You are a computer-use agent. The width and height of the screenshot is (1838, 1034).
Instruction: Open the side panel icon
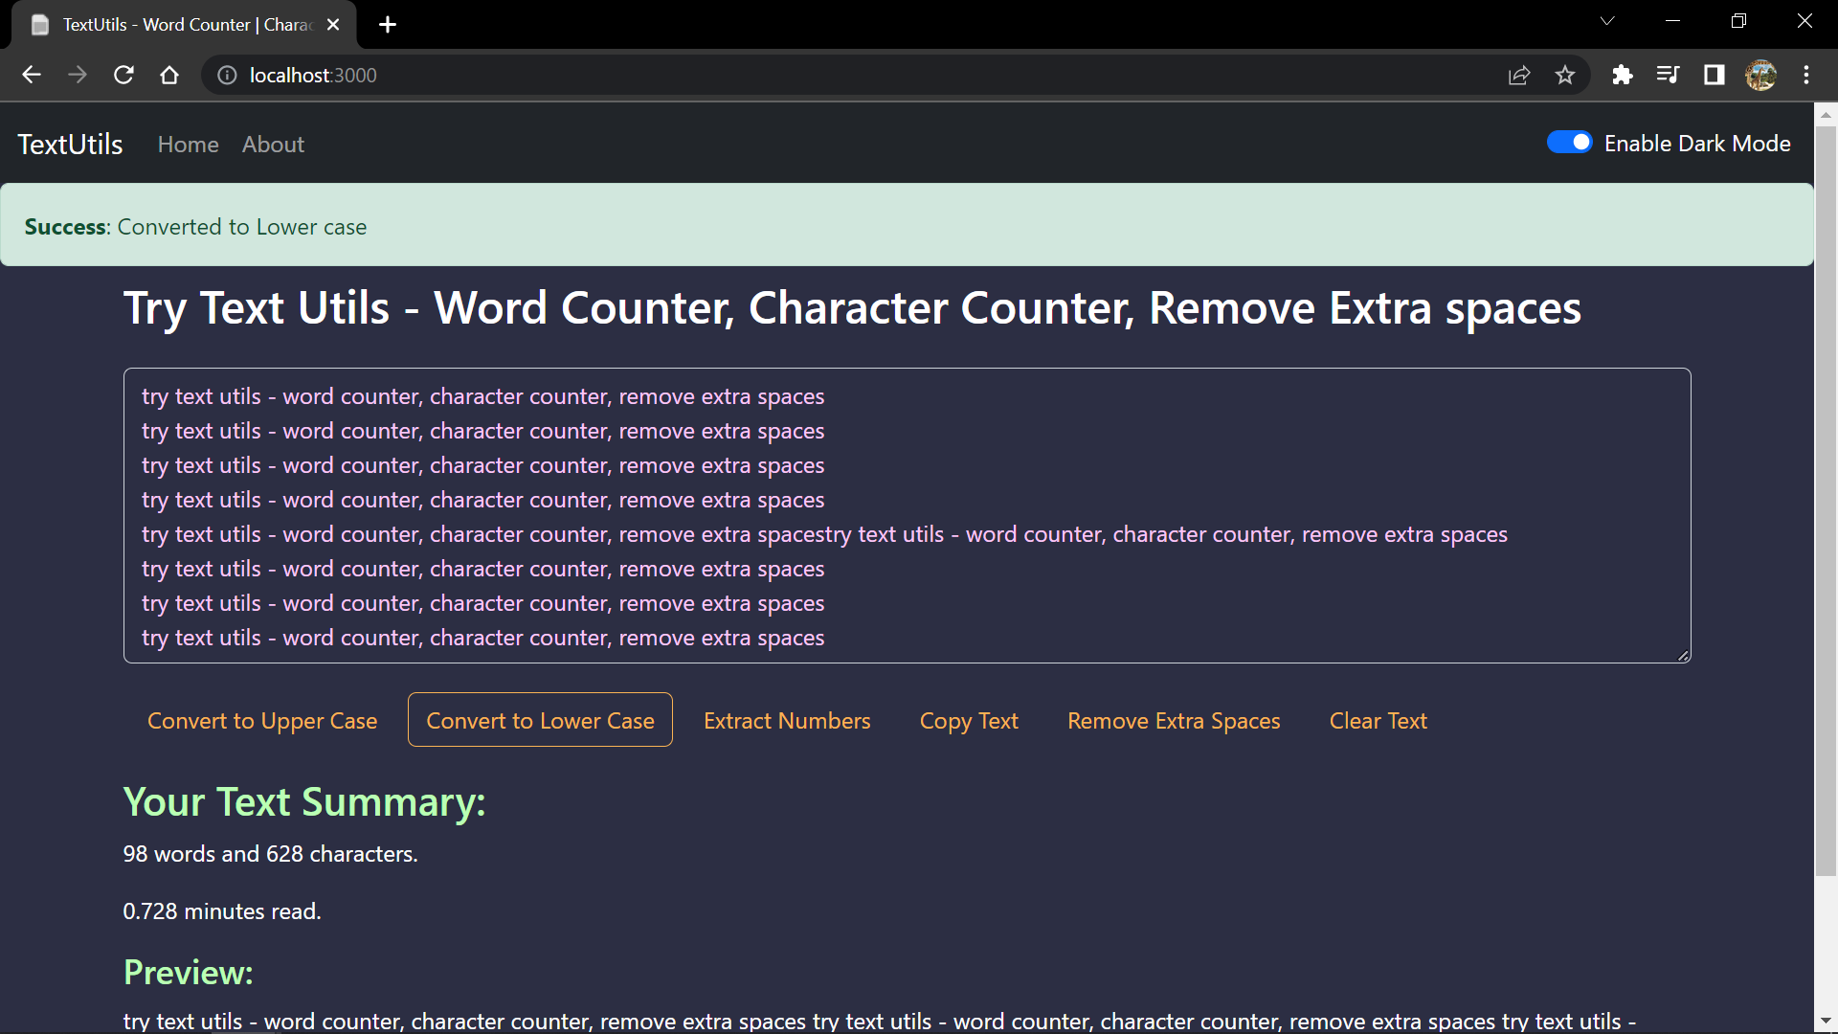(1715, 75)
